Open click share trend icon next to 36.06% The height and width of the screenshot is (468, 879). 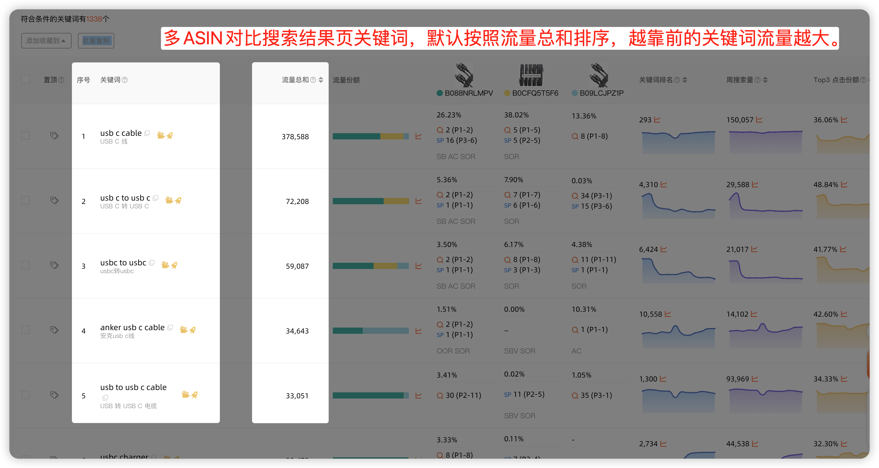tap(844, 119)
